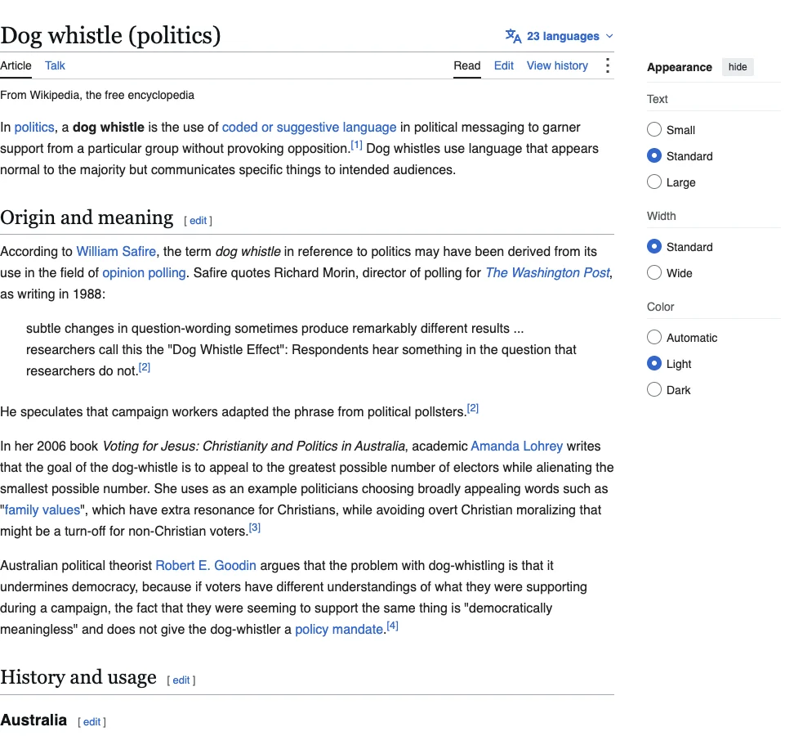The width and height of the screenshot is (794, 736).
Task: Open the View history tab
Action: tap(557, 66)
